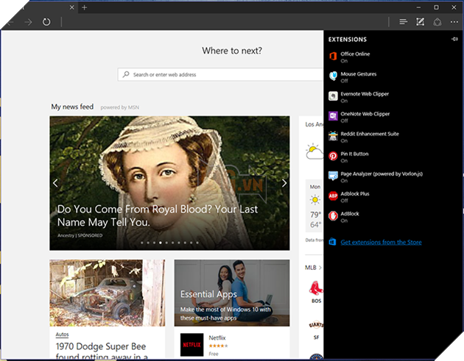
Task: Open Get extensions from the Store link
Action: pyautogui.click(x=382, y=242)
